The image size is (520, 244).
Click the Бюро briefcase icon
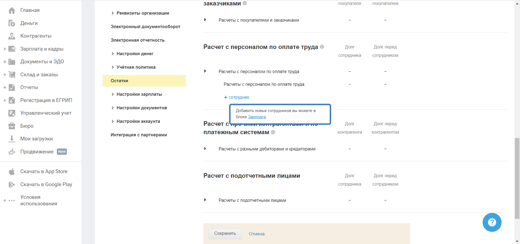click(x=12, y=126)
